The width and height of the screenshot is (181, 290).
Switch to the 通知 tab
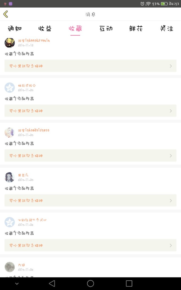15,29
